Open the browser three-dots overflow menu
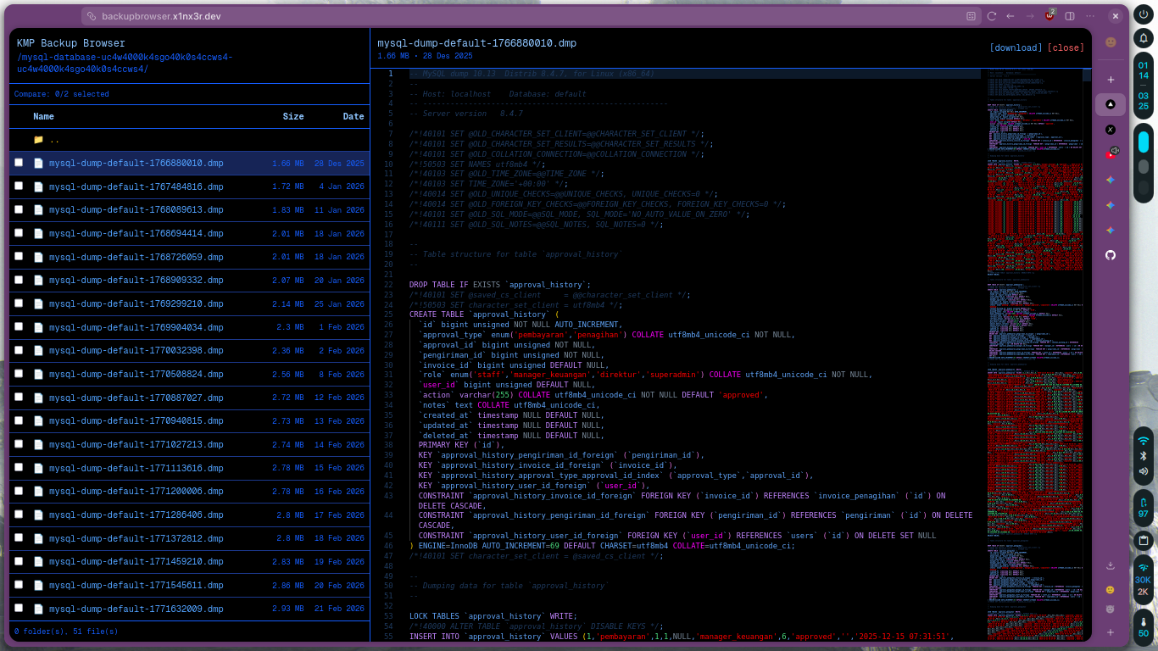 [1089, 16]
